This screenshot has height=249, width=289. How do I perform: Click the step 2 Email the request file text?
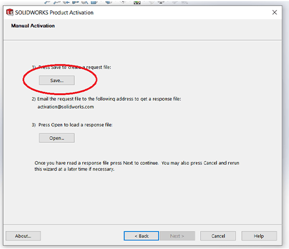coord(106,99)
